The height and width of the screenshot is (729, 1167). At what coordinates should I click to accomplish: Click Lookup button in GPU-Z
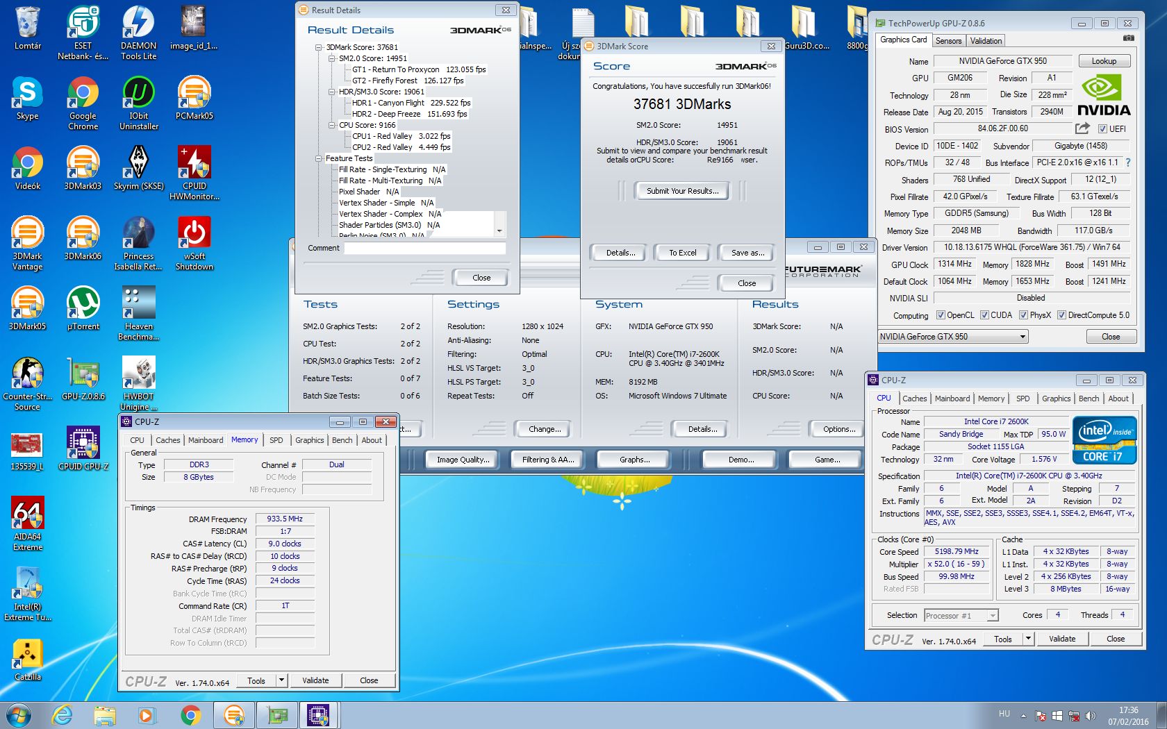click(1104, 61)
